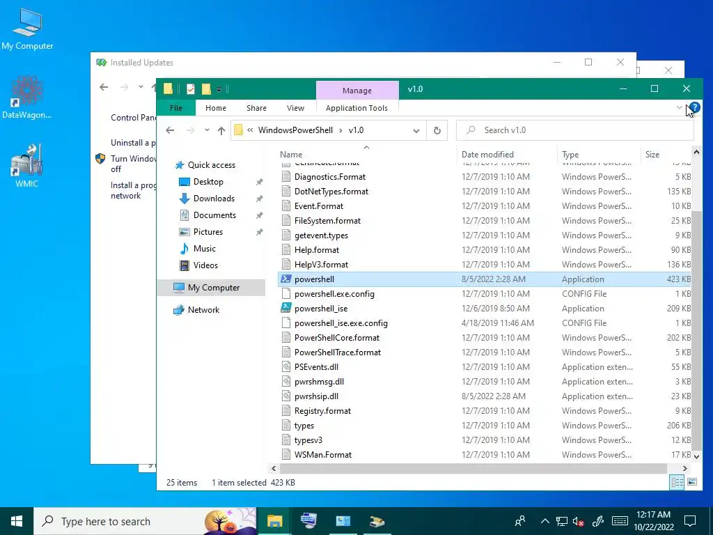This screenshot has width=713, height=535.
Task: Select powershell.exe.config file
Action: pos(485,294)
